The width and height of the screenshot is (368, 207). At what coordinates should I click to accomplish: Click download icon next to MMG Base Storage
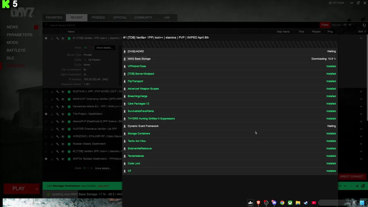tap(124, 59)
